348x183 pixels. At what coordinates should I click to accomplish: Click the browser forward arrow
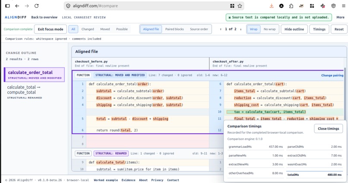(x=27, y=6)
